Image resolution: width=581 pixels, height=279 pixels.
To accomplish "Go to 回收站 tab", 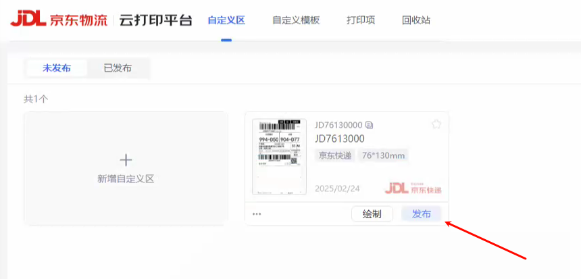I will [416, 20].
